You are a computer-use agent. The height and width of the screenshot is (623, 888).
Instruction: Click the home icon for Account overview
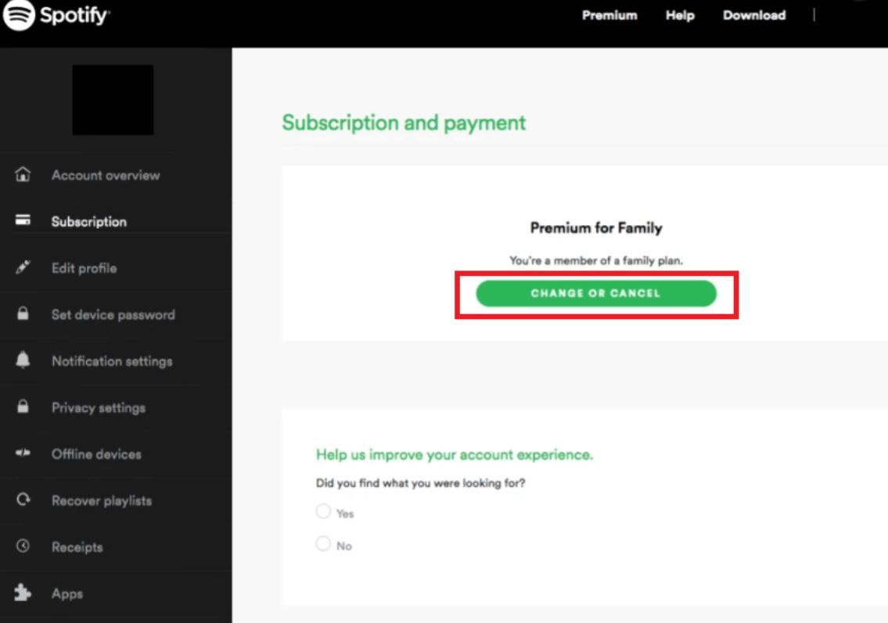[23, 174]
